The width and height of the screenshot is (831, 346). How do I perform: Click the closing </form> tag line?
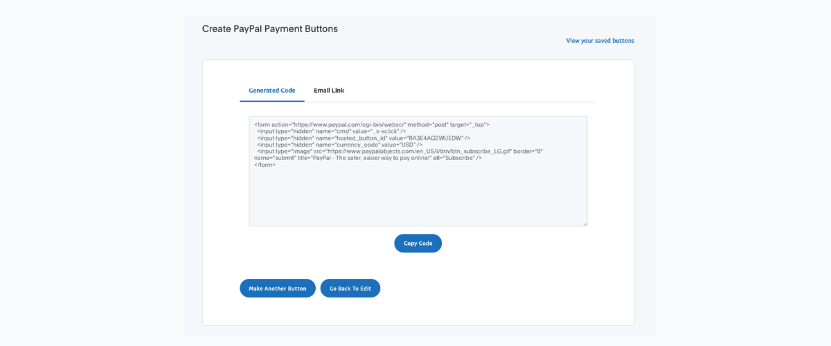(x=265, y=165)
